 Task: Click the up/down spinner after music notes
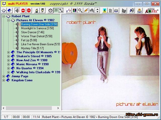(x=97, y=10)
